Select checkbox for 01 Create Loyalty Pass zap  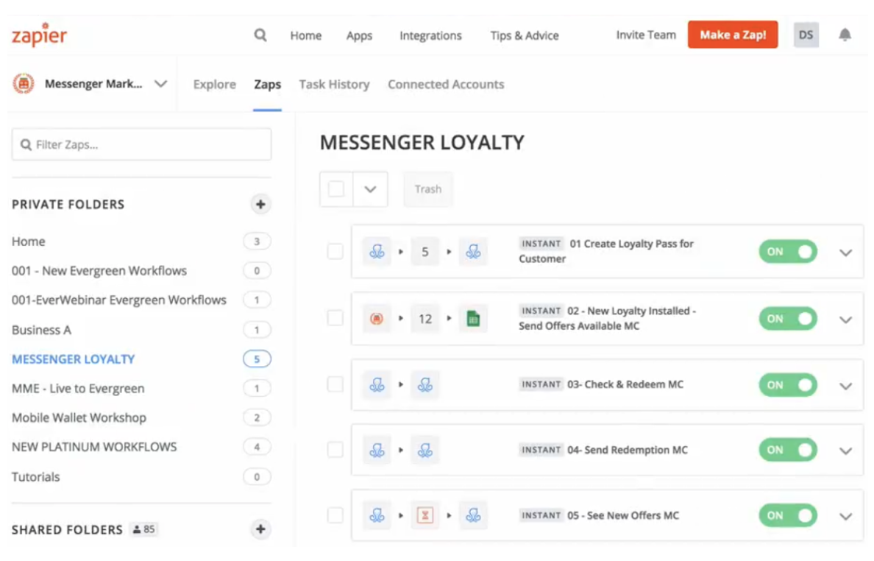click(335, 252)
